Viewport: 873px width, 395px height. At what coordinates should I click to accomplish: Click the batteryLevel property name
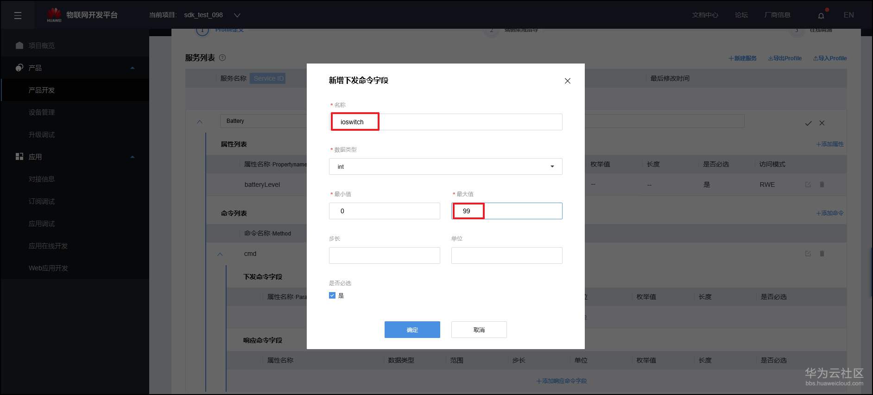tap(262, 185)
